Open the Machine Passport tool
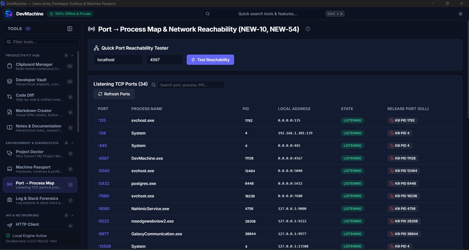The image size is (469, 250). click(40, 169)
